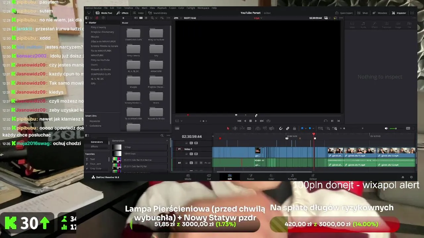Screen dimensions: 424x238
Task: Click the Play button in the viewer
Action: pos(256,121)
